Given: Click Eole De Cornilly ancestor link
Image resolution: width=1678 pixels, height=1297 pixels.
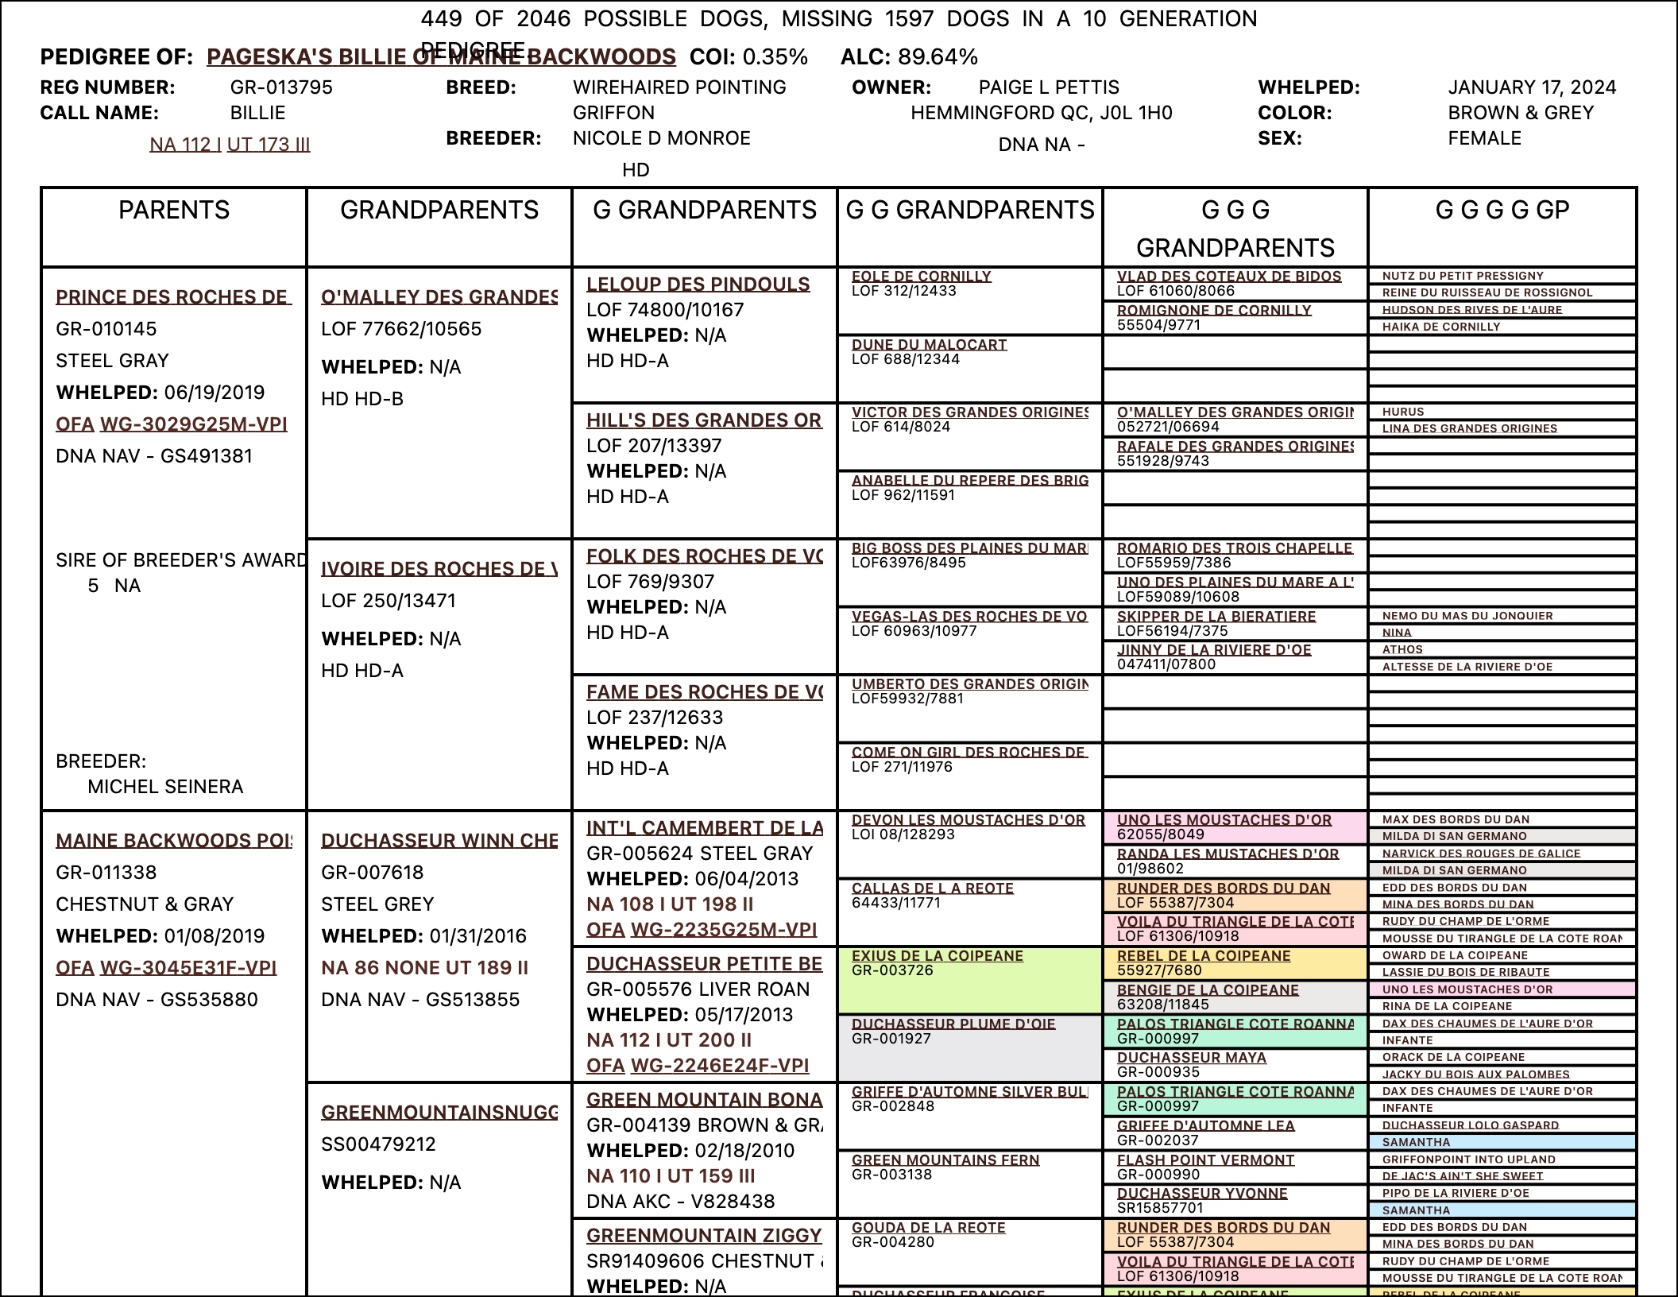Looking at the screenshot, I should coord(921,277).
